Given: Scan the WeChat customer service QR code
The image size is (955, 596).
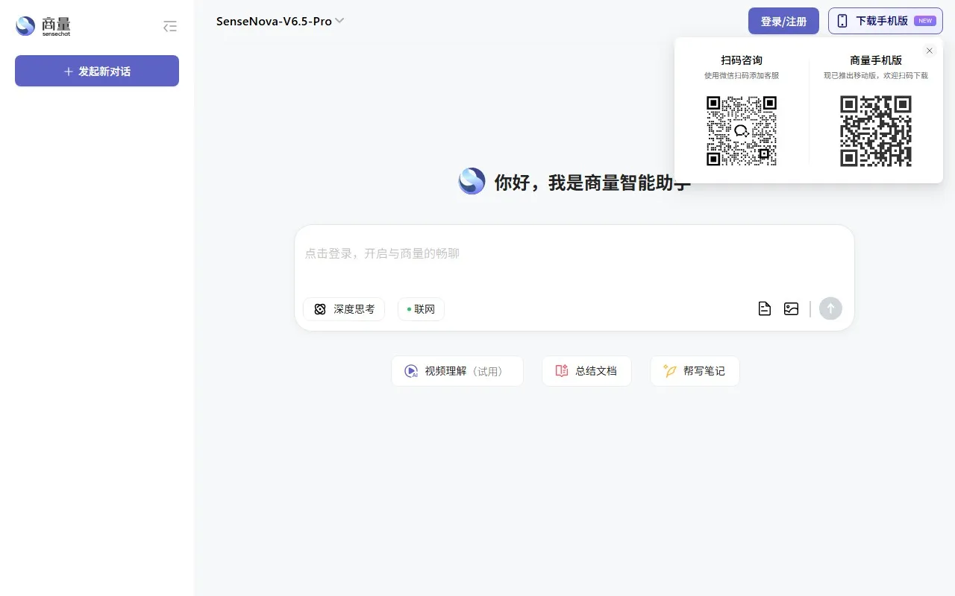Looking at the screenshot, I should click(x=742, y=131).
